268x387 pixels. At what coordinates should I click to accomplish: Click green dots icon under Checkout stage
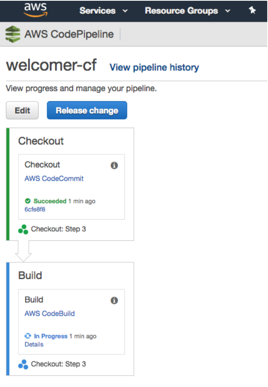pos(23,229)
